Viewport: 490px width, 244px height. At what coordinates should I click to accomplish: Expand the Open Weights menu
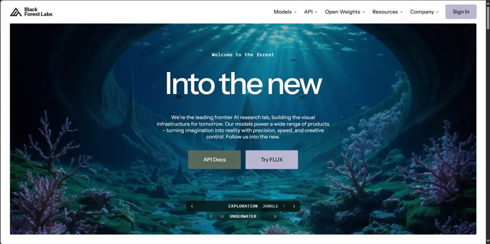click(x=345, y=12)
